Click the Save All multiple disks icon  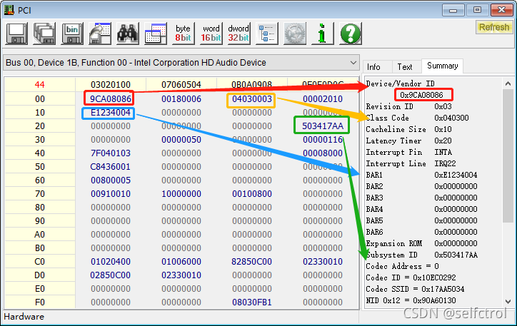pos(44,34)
